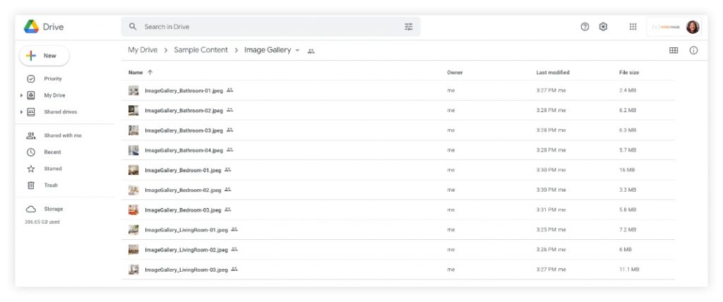The width and height of the screenshot is (723, 302).
Task: Go to Starred items
Action: click(52, 169)
